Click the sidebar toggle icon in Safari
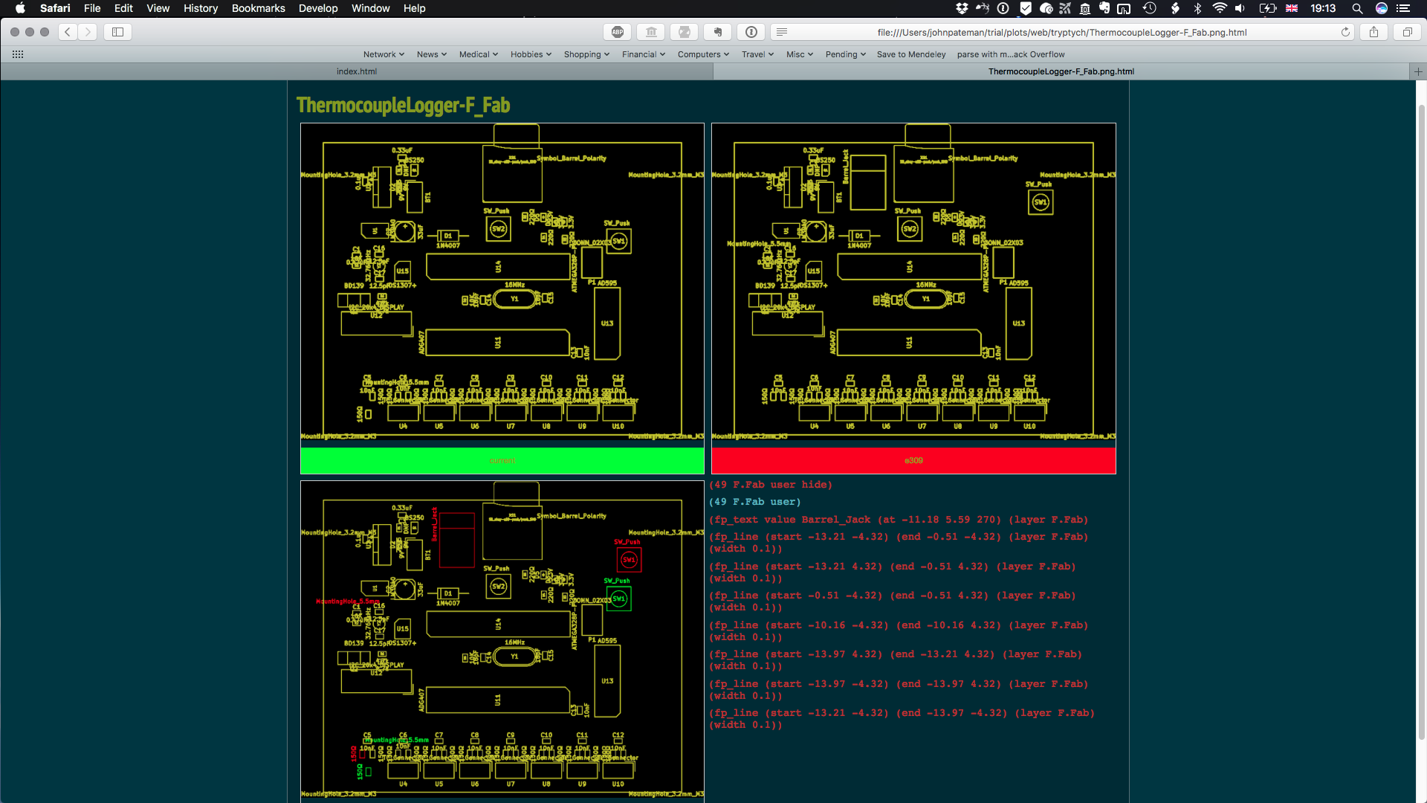This screenshot has height=803, width=1427. pyautogui.click(x=117, y=33)
